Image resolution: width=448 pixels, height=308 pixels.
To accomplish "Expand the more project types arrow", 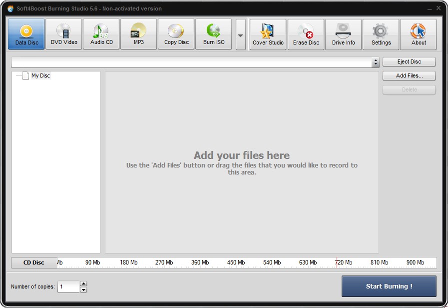I will click(241, 34).
